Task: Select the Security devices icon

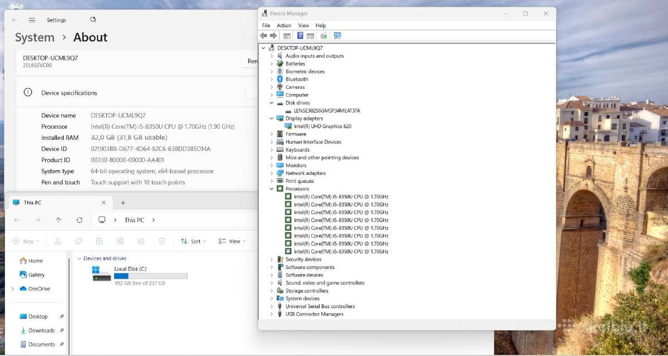Action: tap(280, 259)
